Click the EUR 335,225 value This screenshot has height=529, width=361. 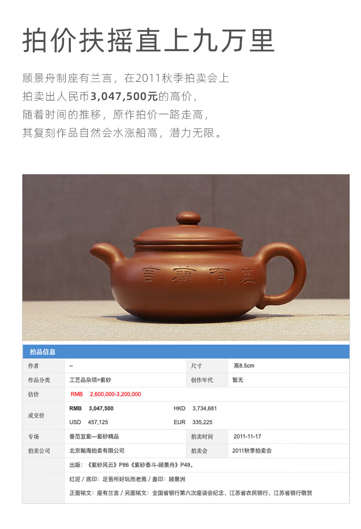coord(193,422)
